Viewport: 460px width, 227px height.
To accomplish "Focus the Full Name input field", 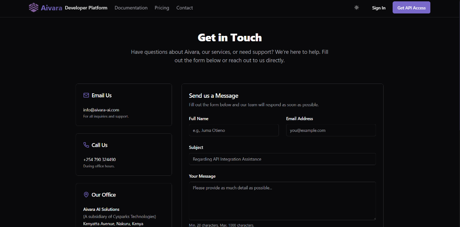I will click(234, 131).
